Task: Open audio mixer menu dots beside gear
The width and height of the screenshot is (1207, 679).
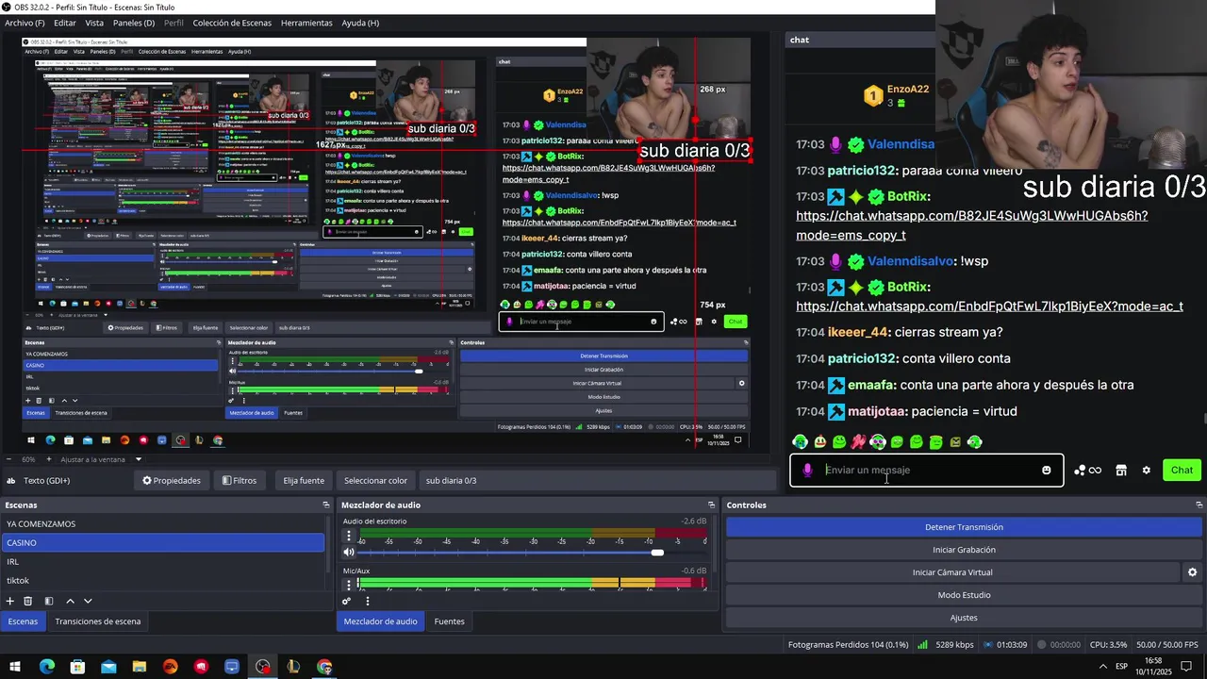Action: pyautogui.click(x=367, y=601)
